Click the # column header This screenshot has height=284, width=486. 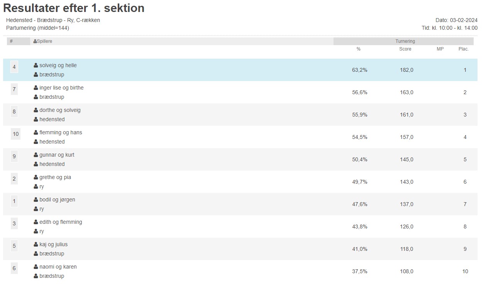coord(11,41)
